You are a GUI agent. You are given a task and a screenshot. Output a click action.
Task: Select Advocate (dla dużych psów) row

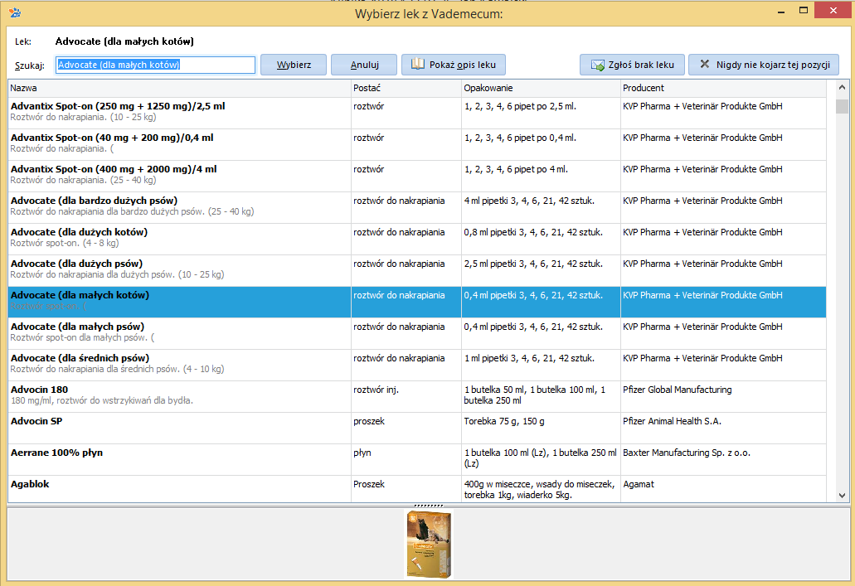coord(417,270)
